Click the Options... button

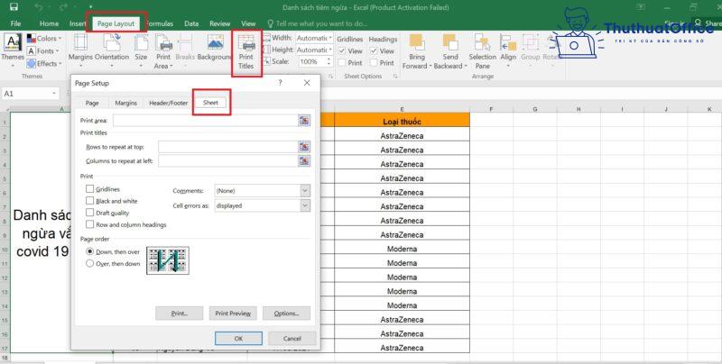coord(286,313)
